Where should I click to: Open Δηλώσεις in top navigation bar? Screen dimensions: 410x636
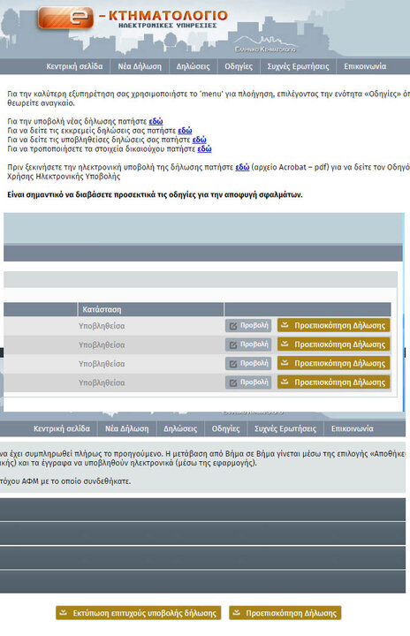coord(193,66)
